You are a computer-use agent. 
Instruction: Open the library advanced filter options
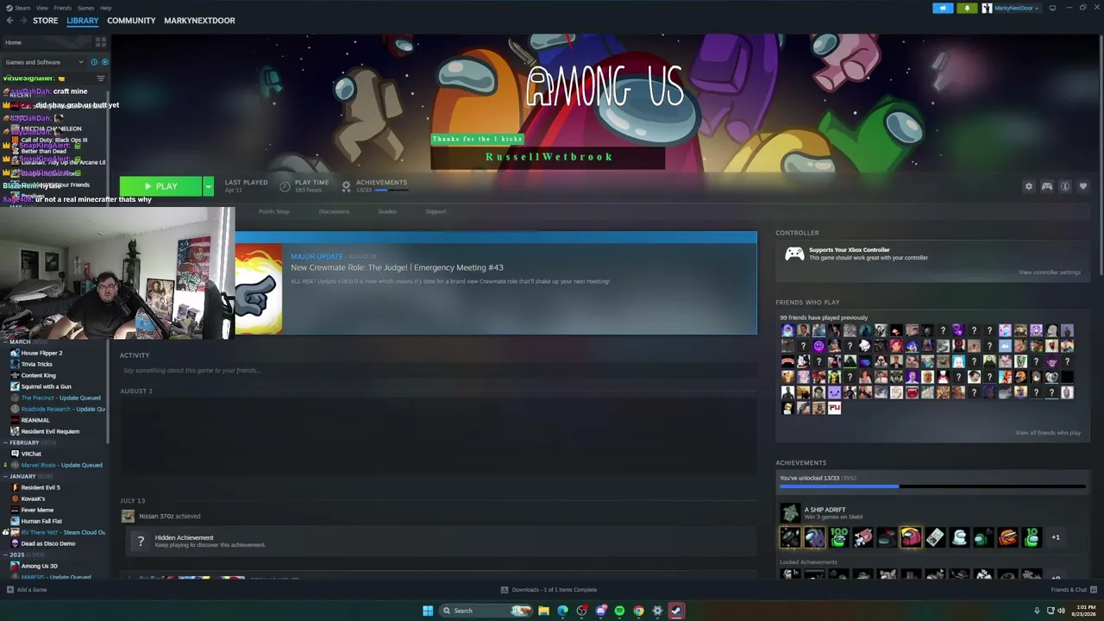tap(101, 78)
